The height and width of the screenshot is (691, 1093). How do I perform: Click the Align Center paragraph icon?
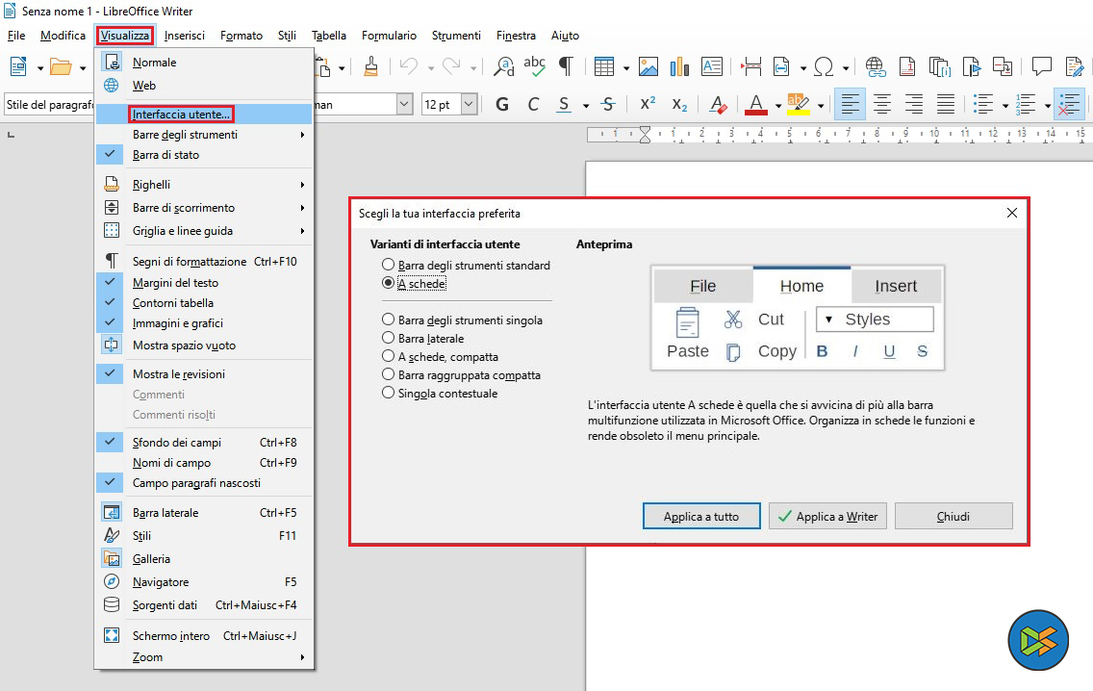(x=881, y=104)
